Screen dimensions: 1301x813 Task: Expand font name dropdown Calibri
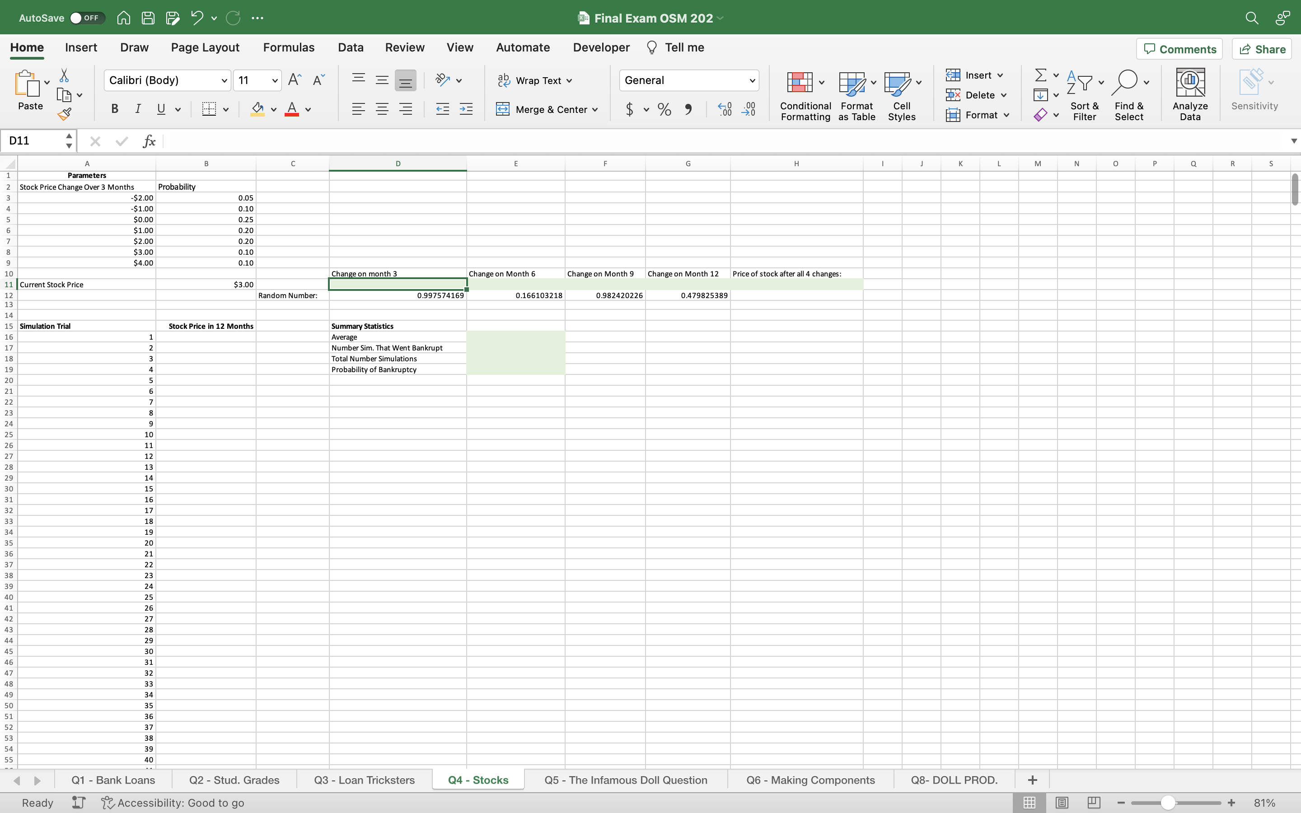tap(224, 80)
